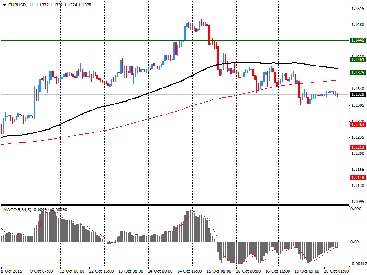Click the 16 Oct 00:00 time label
The height and width of the screenshot is (275, 367).
tap(248, 271)
